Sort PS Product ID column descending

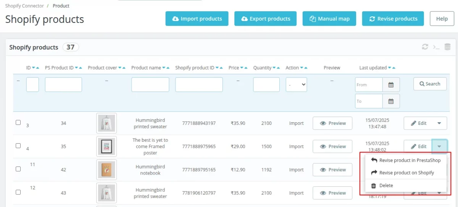77,68
